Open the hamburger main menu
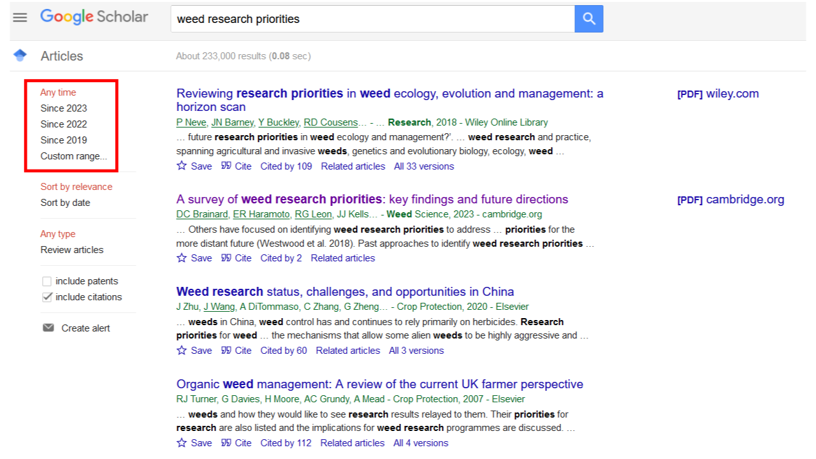 tap(20, 18)
